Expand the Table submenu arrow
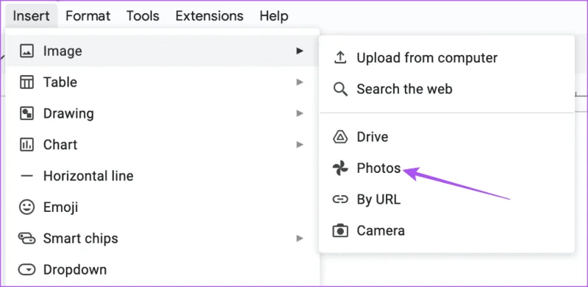This screenshot has height=287, width=588. (x=299, y=82)
